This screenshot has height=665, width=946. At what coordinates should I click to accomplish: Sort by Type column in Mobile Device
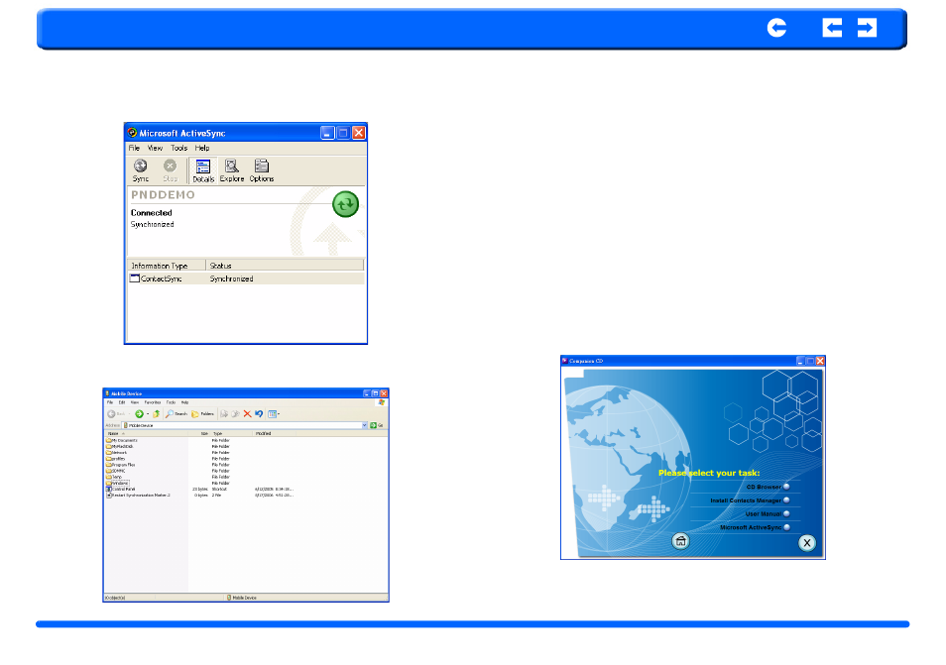click(232, 433)
